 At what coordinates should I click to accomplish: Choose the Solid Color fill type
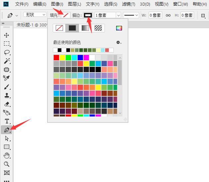click(x=72, y=28)
